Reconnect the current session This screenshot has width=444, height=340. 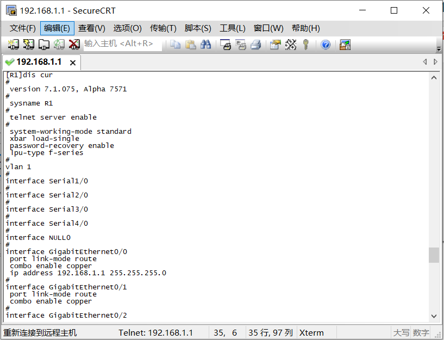point(59,45)
